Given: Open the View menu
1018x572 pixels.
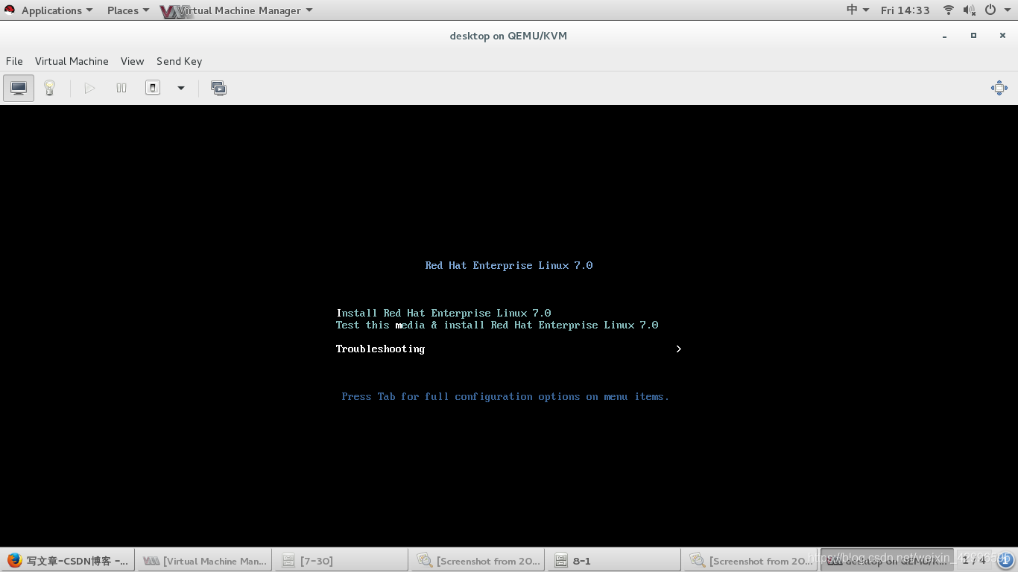Looking at the screenshot, I should 132,61.
